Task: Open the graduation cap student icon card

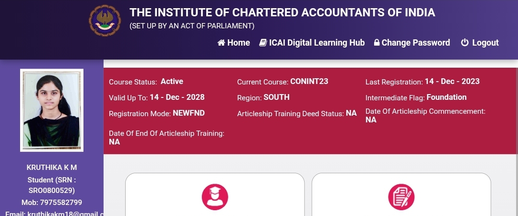Action: [215, 197]
